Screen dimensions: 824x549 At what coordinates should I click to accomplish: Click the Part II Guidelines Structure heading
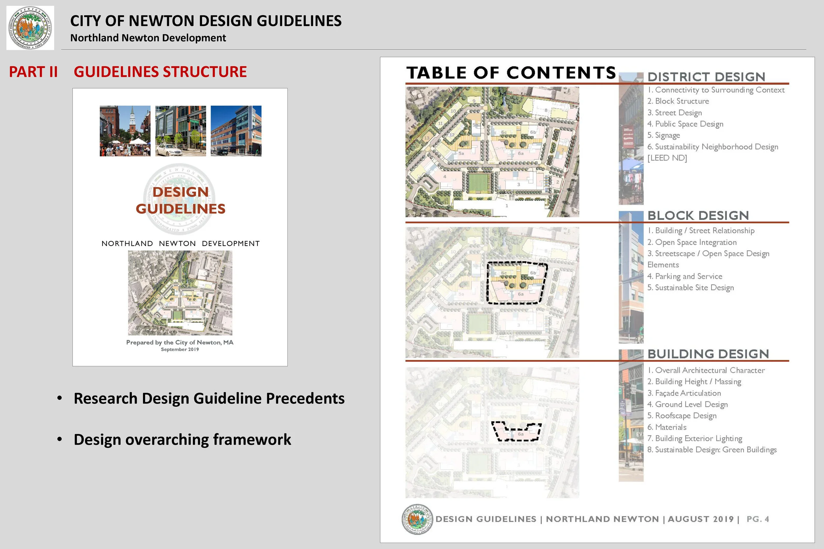point(128,72)
